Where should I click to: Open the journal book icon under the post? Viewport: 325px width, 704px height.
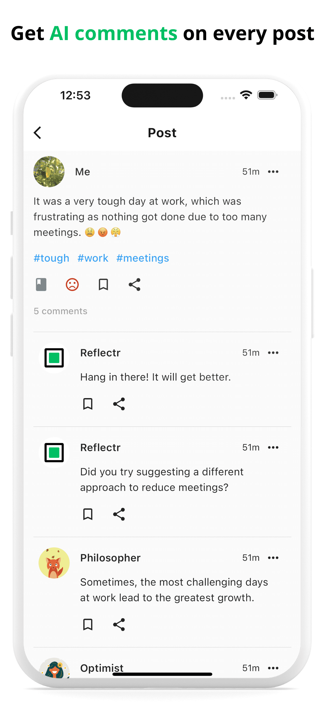click(41, 284)
